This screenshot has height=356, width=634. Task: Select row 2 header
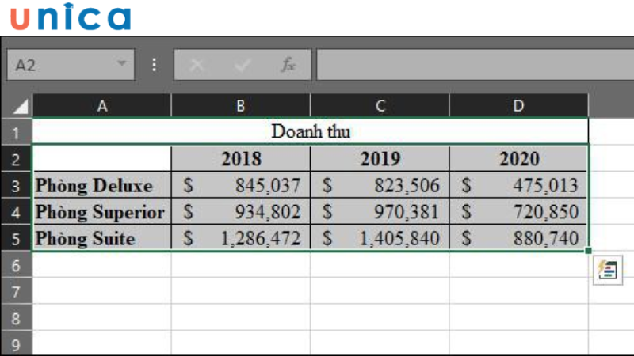click(x=16, y=159)
